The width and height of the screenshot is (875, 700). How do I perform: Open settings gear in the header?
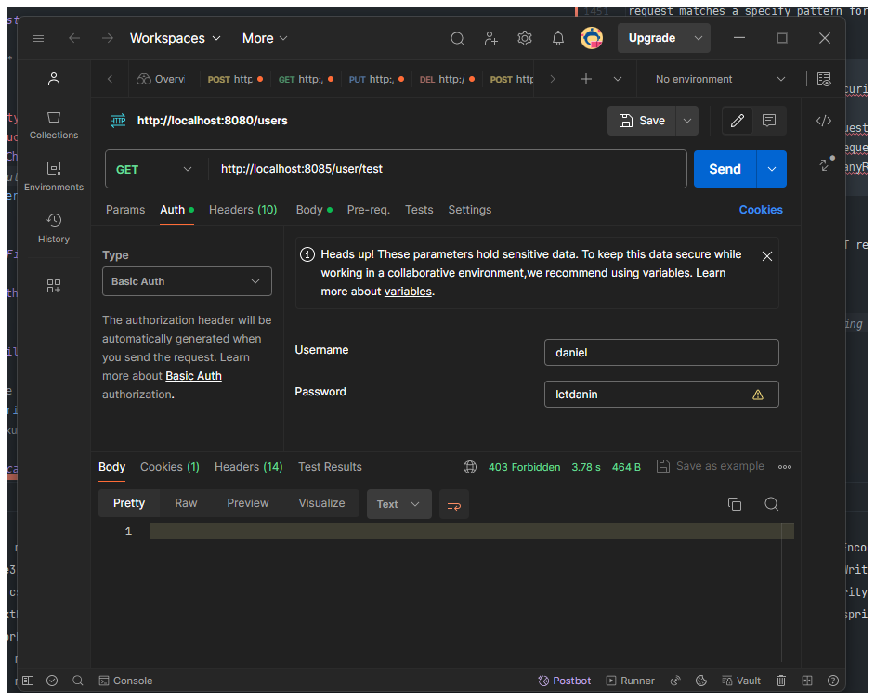tap(524, 38)
